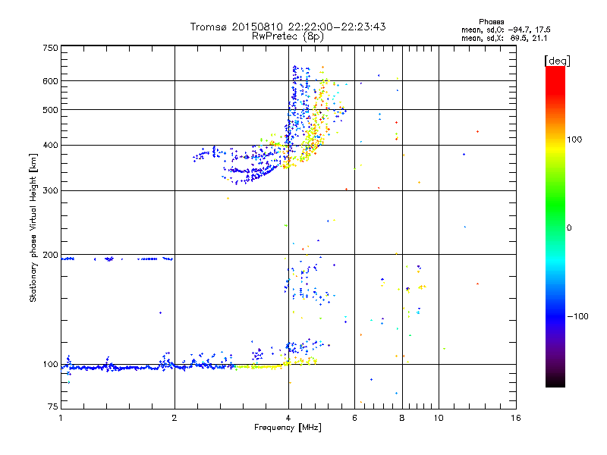Click the '0' colorbar tick label

568,228
